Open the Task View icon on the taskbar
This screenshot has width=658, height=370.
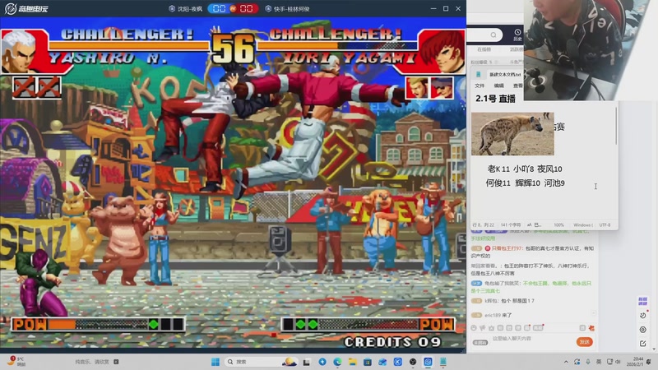coord(307,362)
